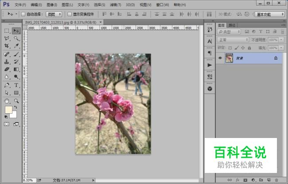The height and width of the screenshot is (184, 288).
Task: Open the Paragraph panel icon
Action: pos(210,53)
